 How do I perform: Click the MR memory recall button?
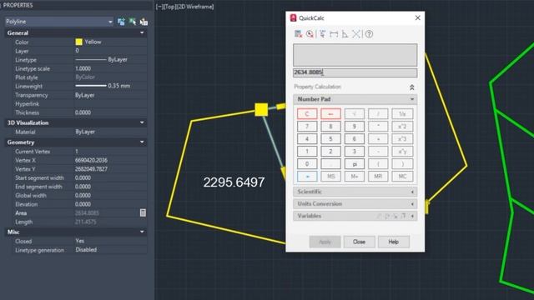(x=378, y=176)
